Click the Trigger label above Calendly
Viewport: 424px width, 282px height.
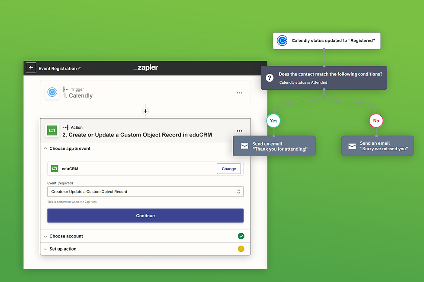click(77, 89)
